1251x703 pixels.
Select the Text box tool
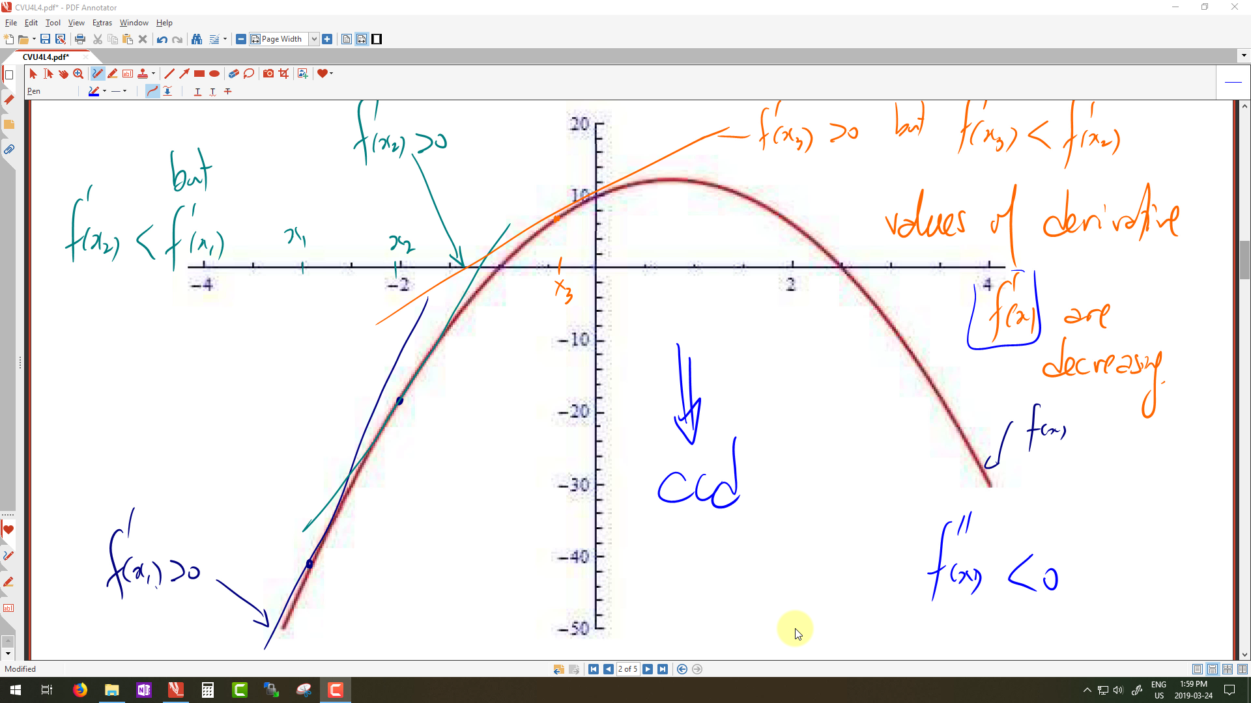pos(128,74)
